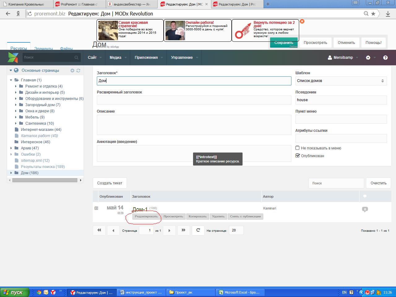The height and width of the screenshot is (297, 396).
Task: Click Снять с публикации under Дом-1
Action: pos(245,217)
